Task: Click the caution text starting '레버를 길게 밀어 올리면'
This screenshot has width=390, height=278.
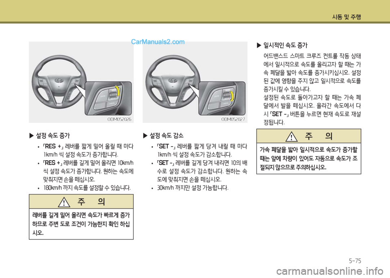Action: [x=81, y=224]
